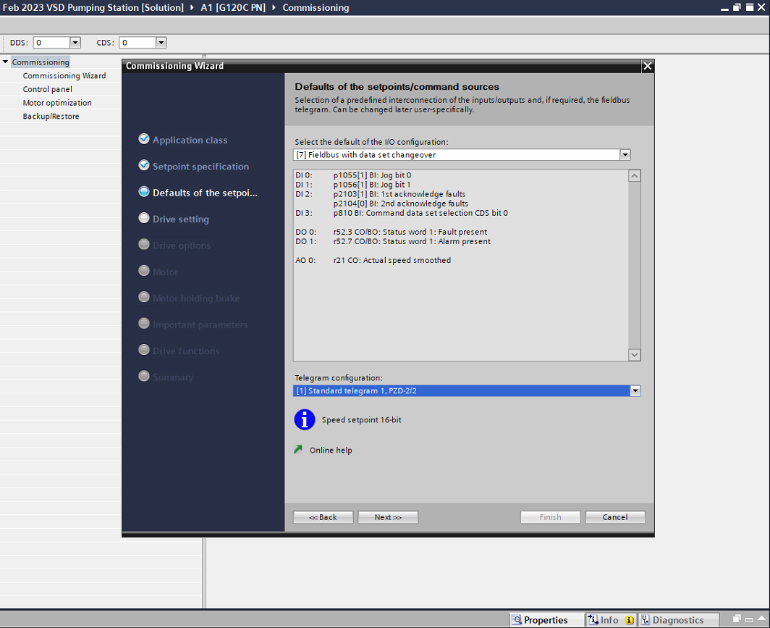Open the Diagnostics tab

click(x=677, y=620)
